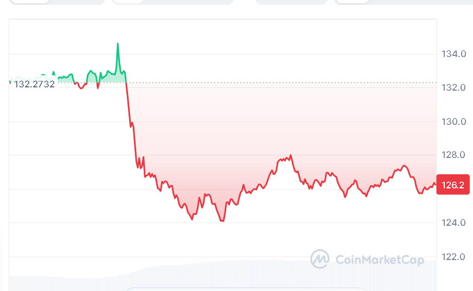The width and height of the screenshot is (473, 291).
Task: Click the latest point at the line's right end
Action: click(434, 184)
